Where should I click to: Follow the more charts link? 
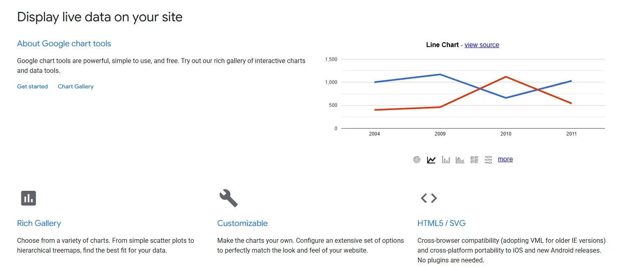click(x=505, y=159)
